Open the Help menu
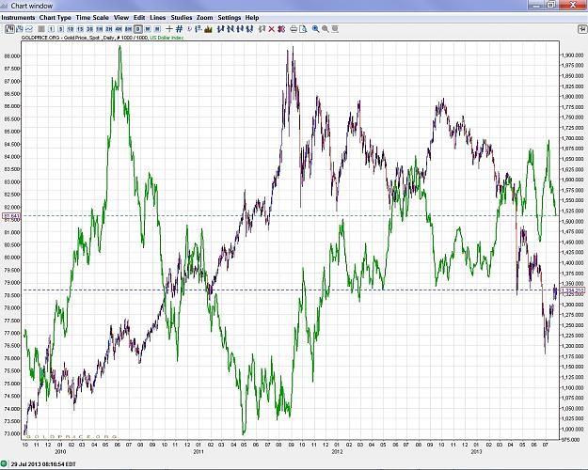 (252, 18)
